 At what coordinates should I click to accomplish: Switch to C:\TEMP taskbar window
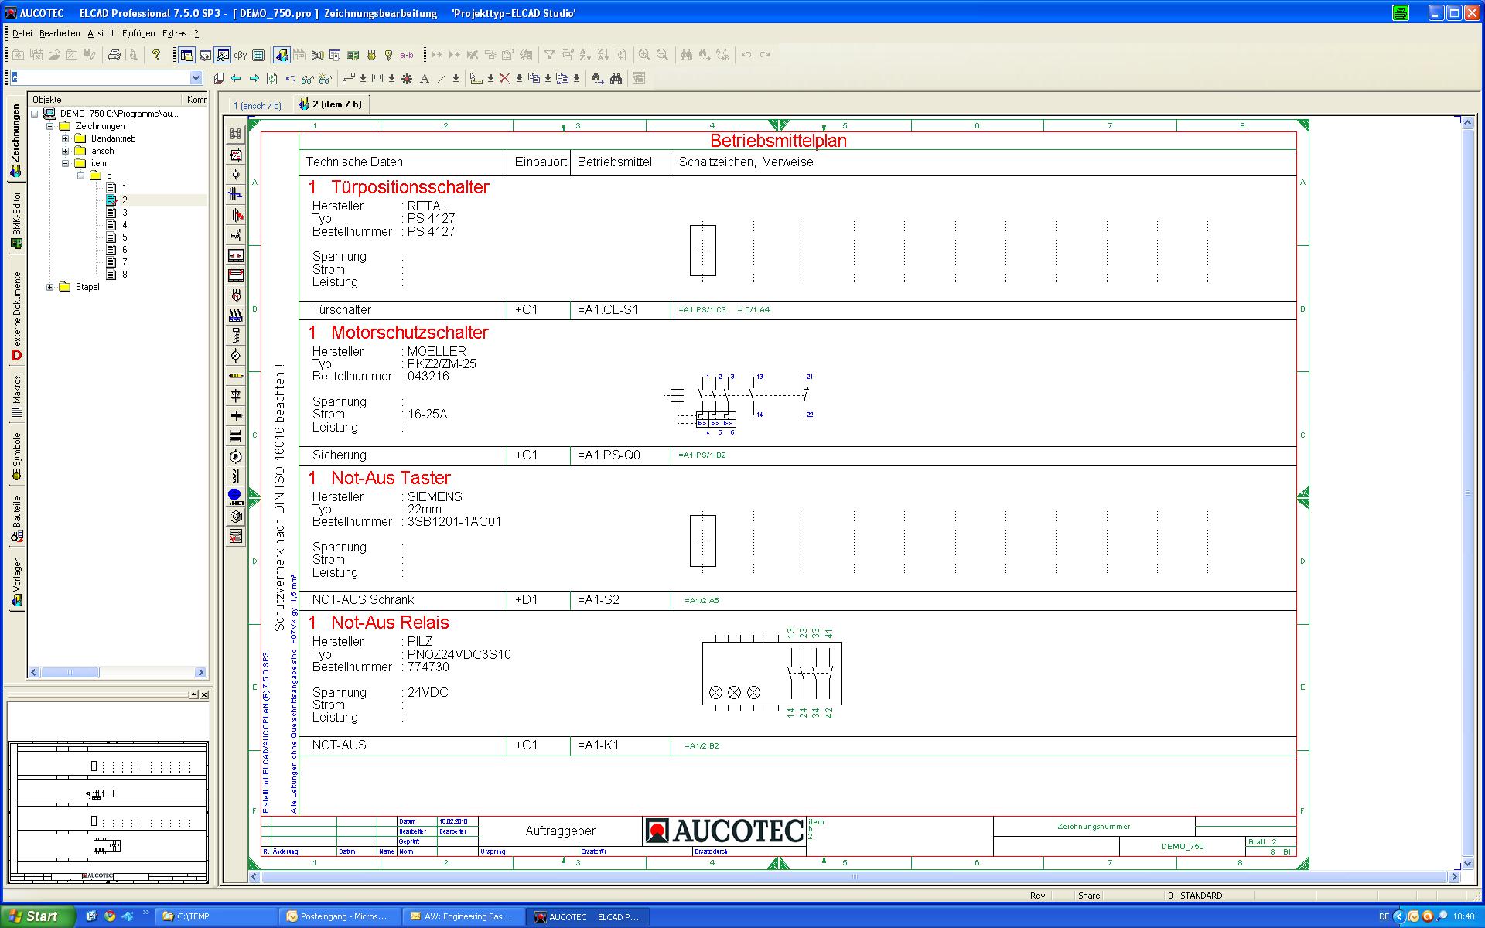(217, 916)
